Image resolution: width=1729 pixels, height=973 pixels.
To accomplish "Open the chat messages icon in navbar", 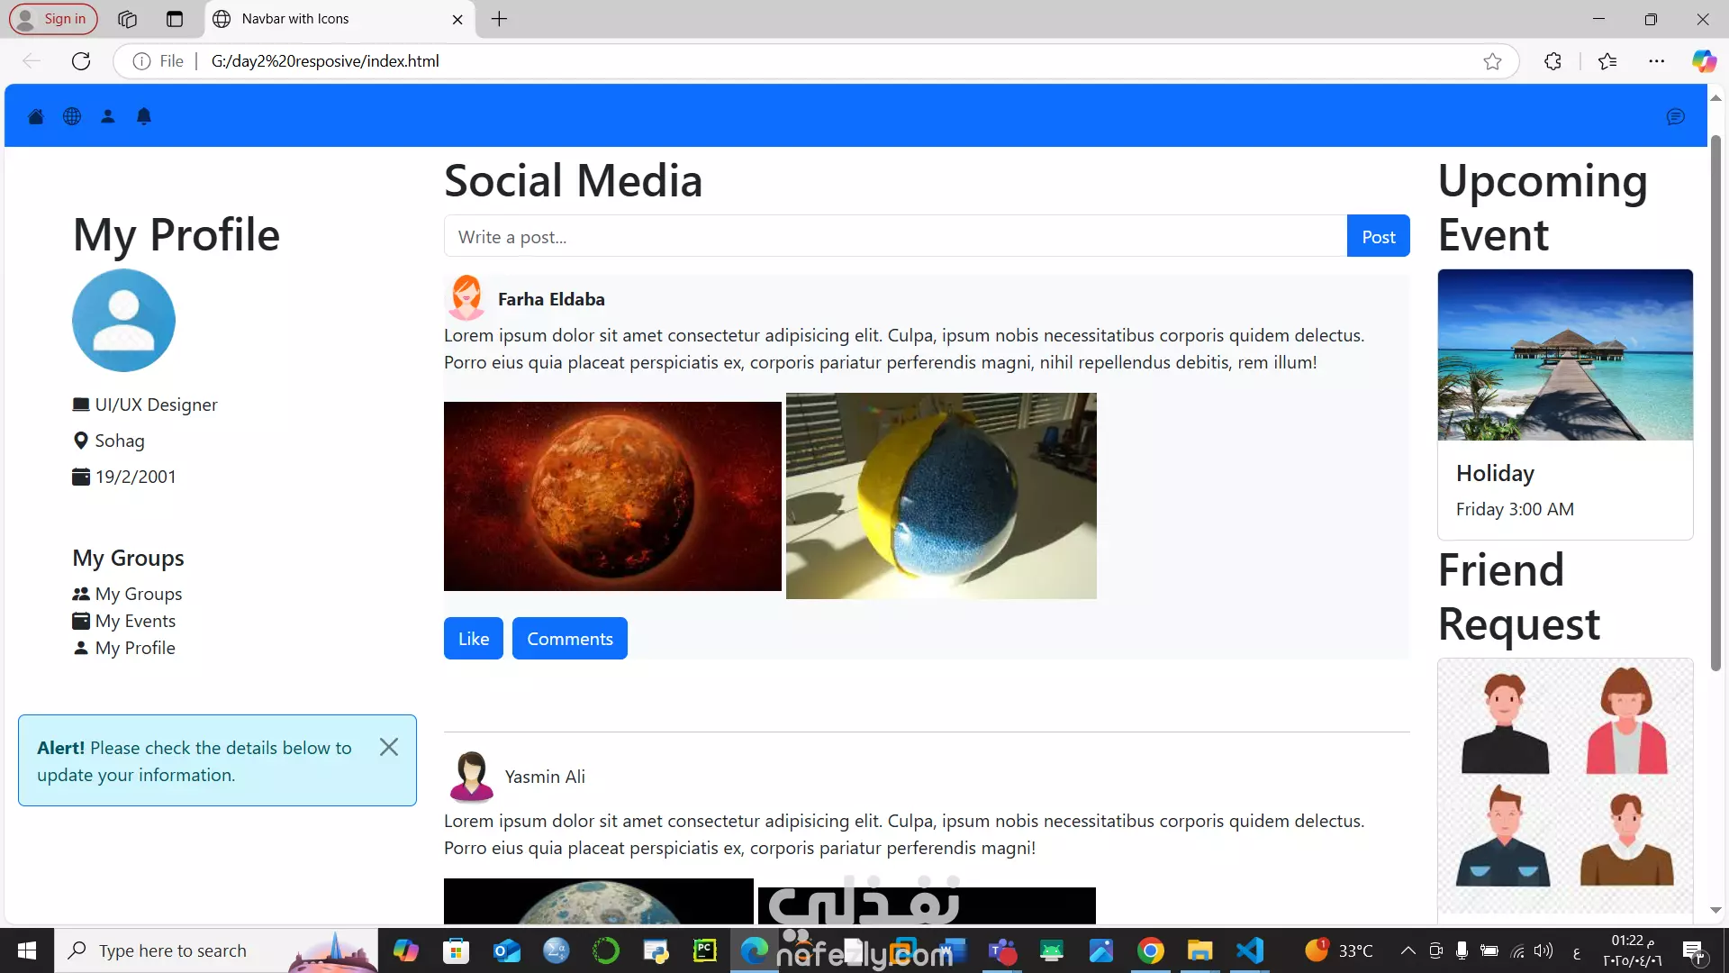I will coord(1675,117).
